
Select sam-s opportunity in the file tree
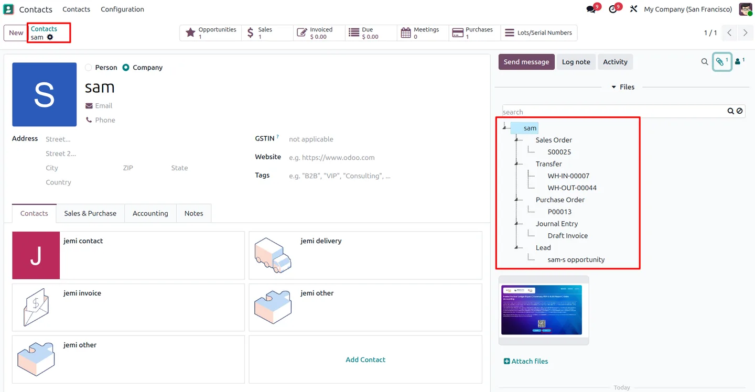point(576,260)
